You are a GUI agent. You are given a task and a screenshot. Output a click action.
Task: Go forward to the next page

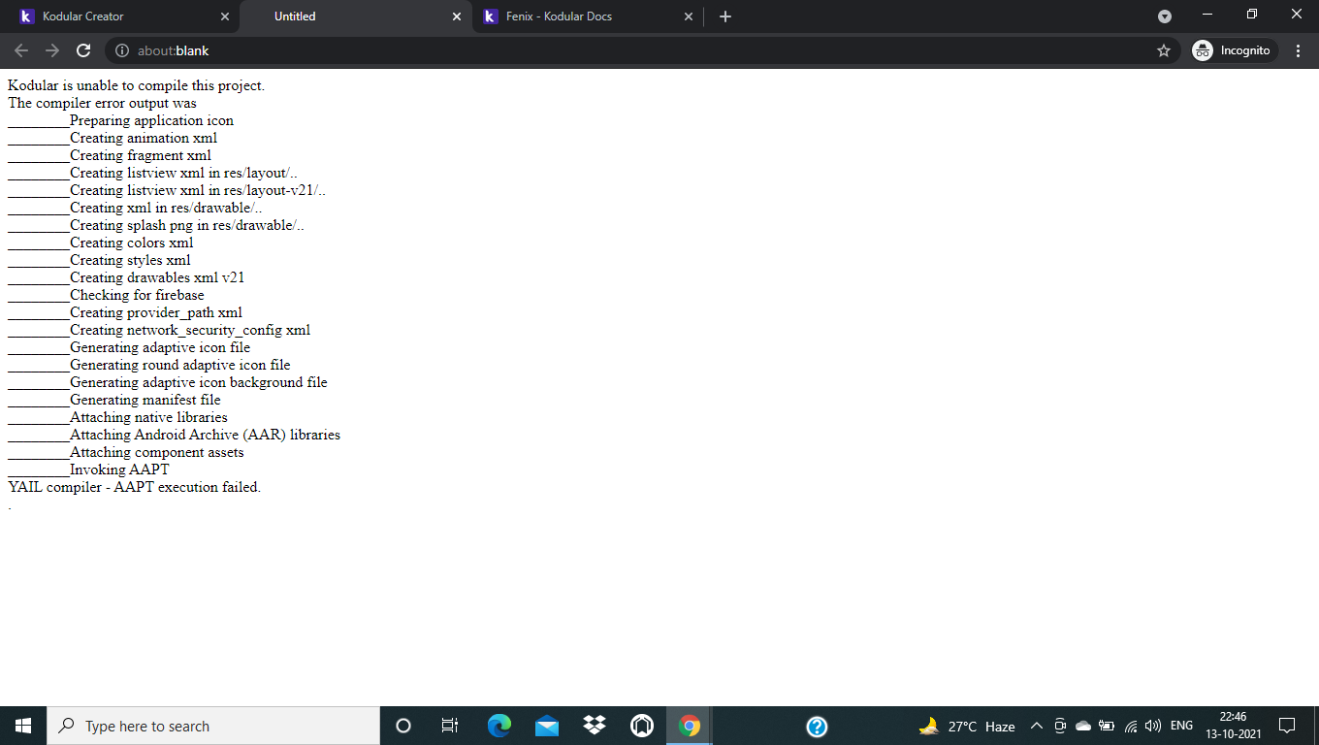[52, 50]
